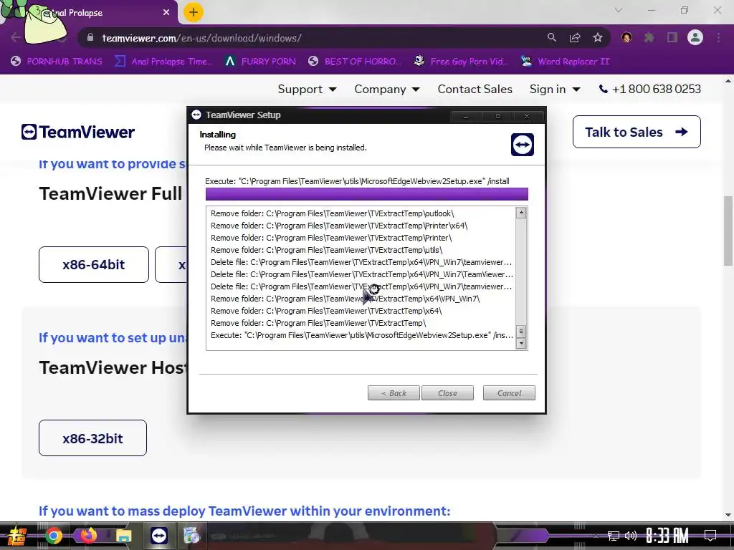
Task: Open the extensions puzzle icon
Action: [x=649, y=38]
